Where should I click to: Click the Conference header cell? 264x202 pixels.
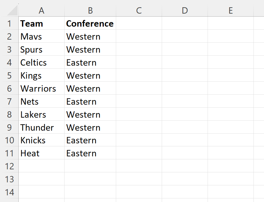[x=90, y=23]
